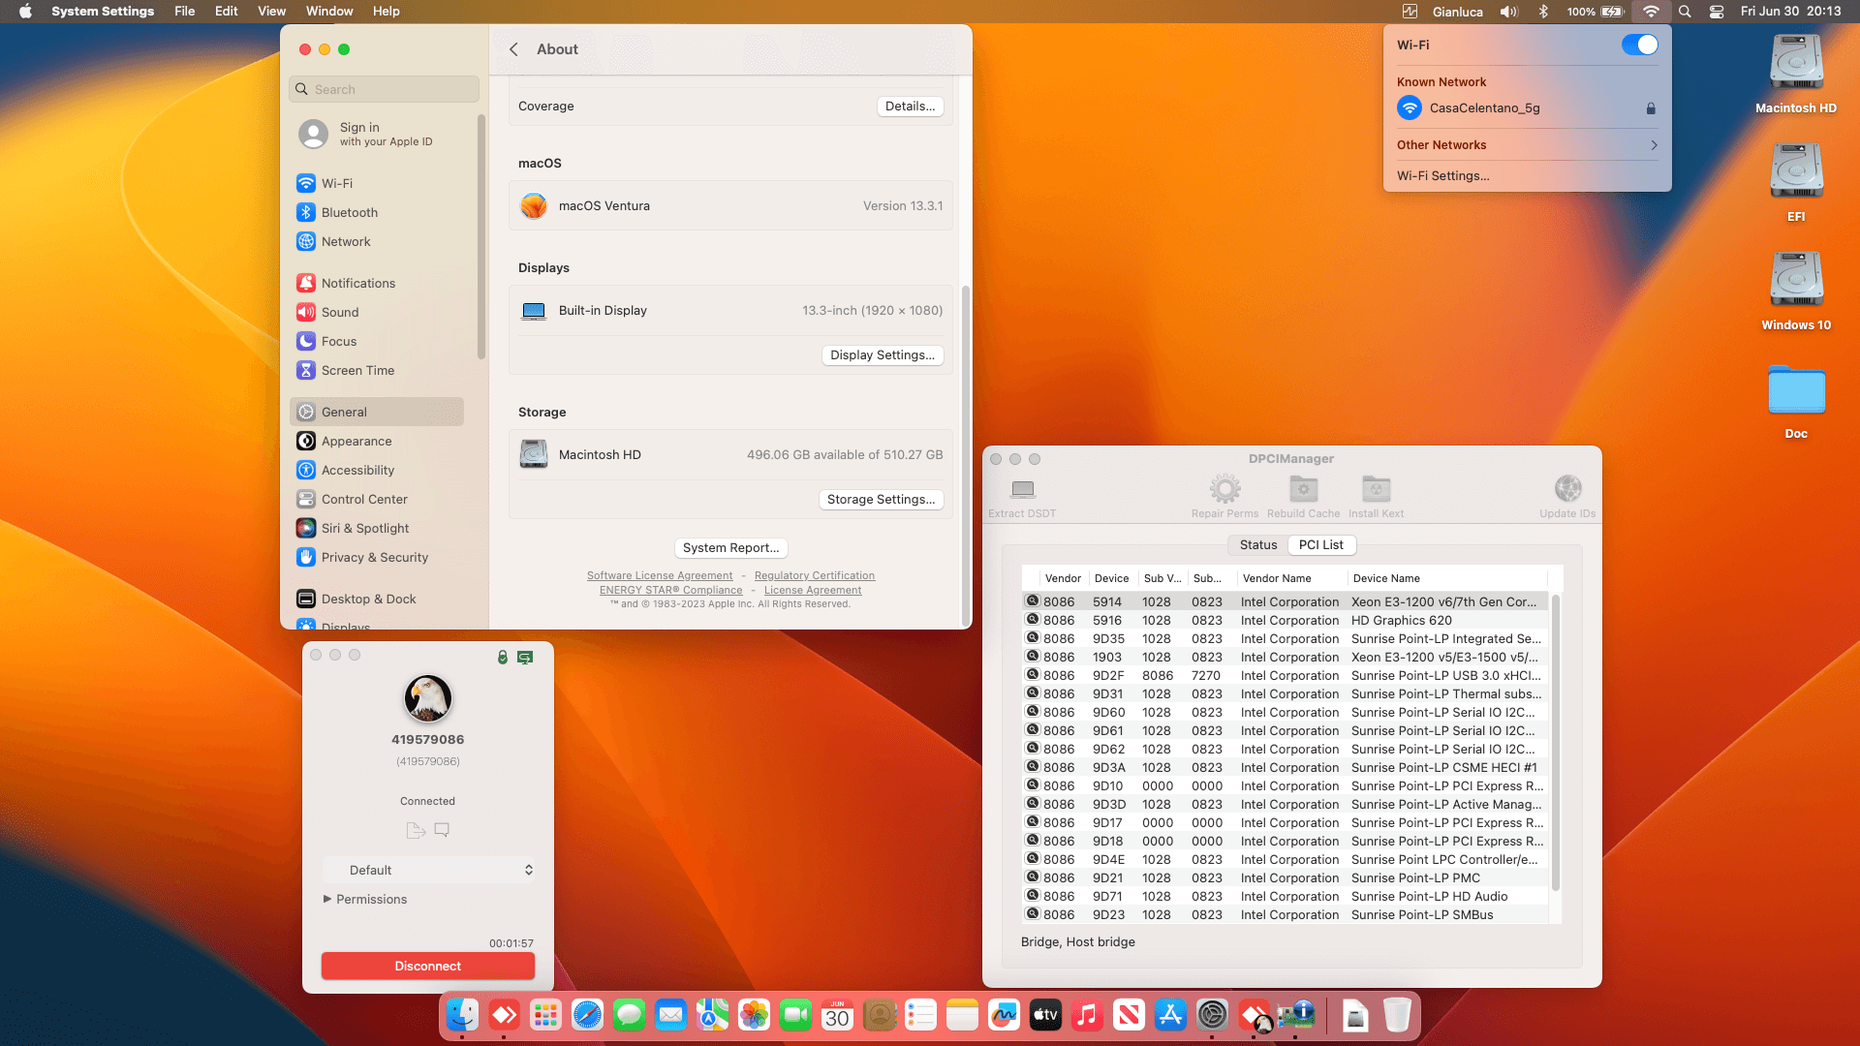1860x1046 pixels.
Task: Select the Sunrise Point-LP HD Audio row
Action: click(1286, 896)
